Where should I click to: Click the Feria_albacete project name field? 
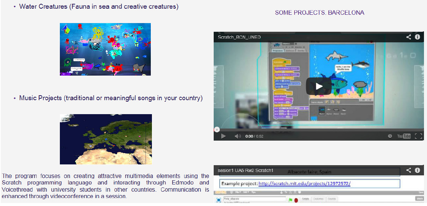[x=254, y=199]
